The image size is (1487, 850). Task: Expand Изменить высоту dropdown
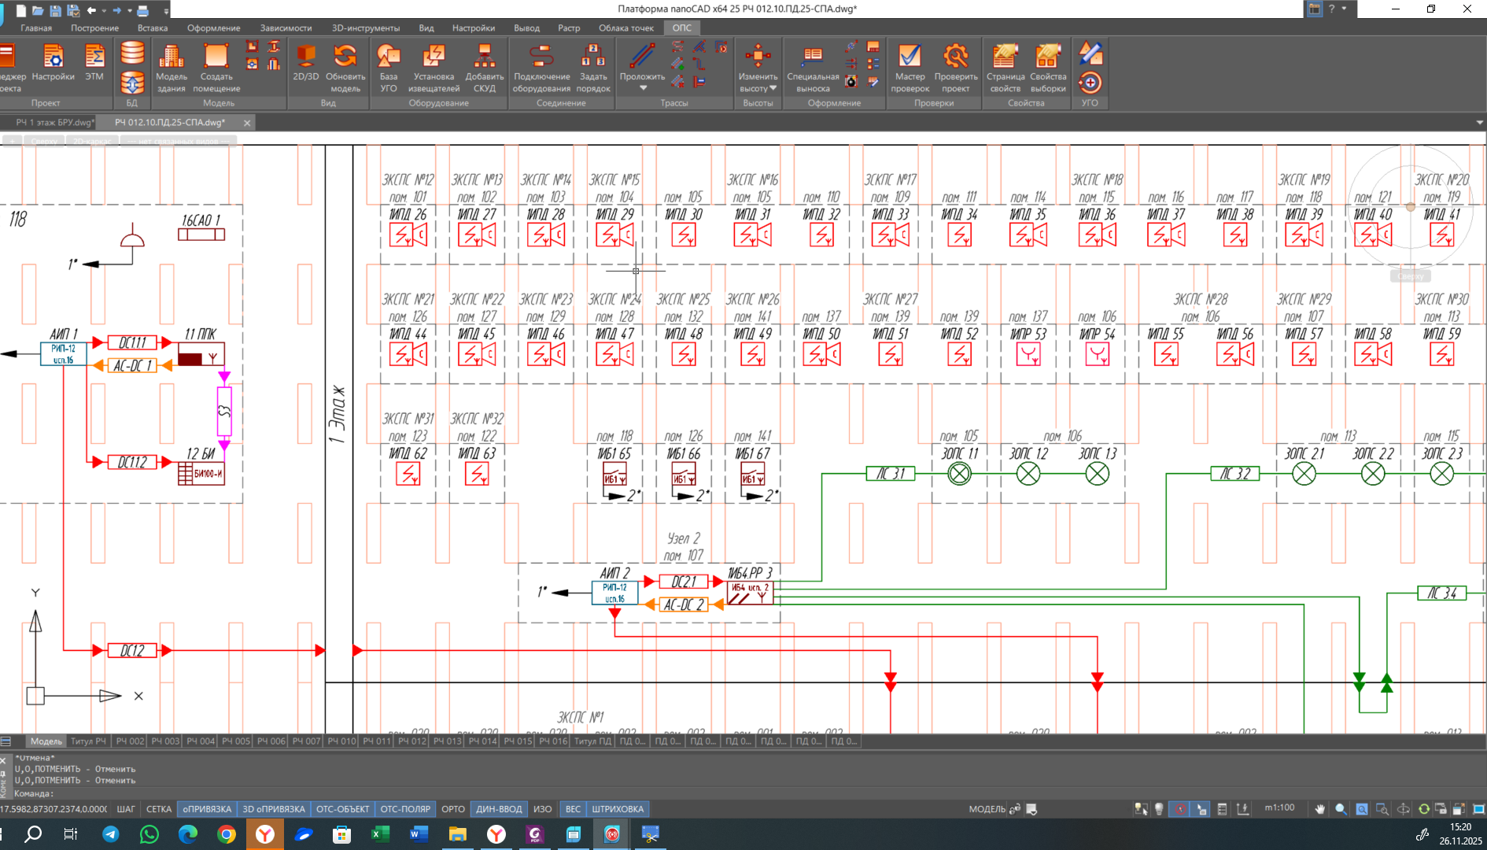tap(773, 88)
